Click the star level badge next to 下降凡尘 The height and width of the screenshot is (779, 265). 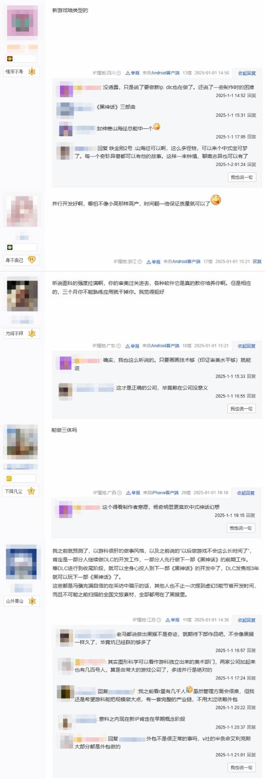(31, 491)
